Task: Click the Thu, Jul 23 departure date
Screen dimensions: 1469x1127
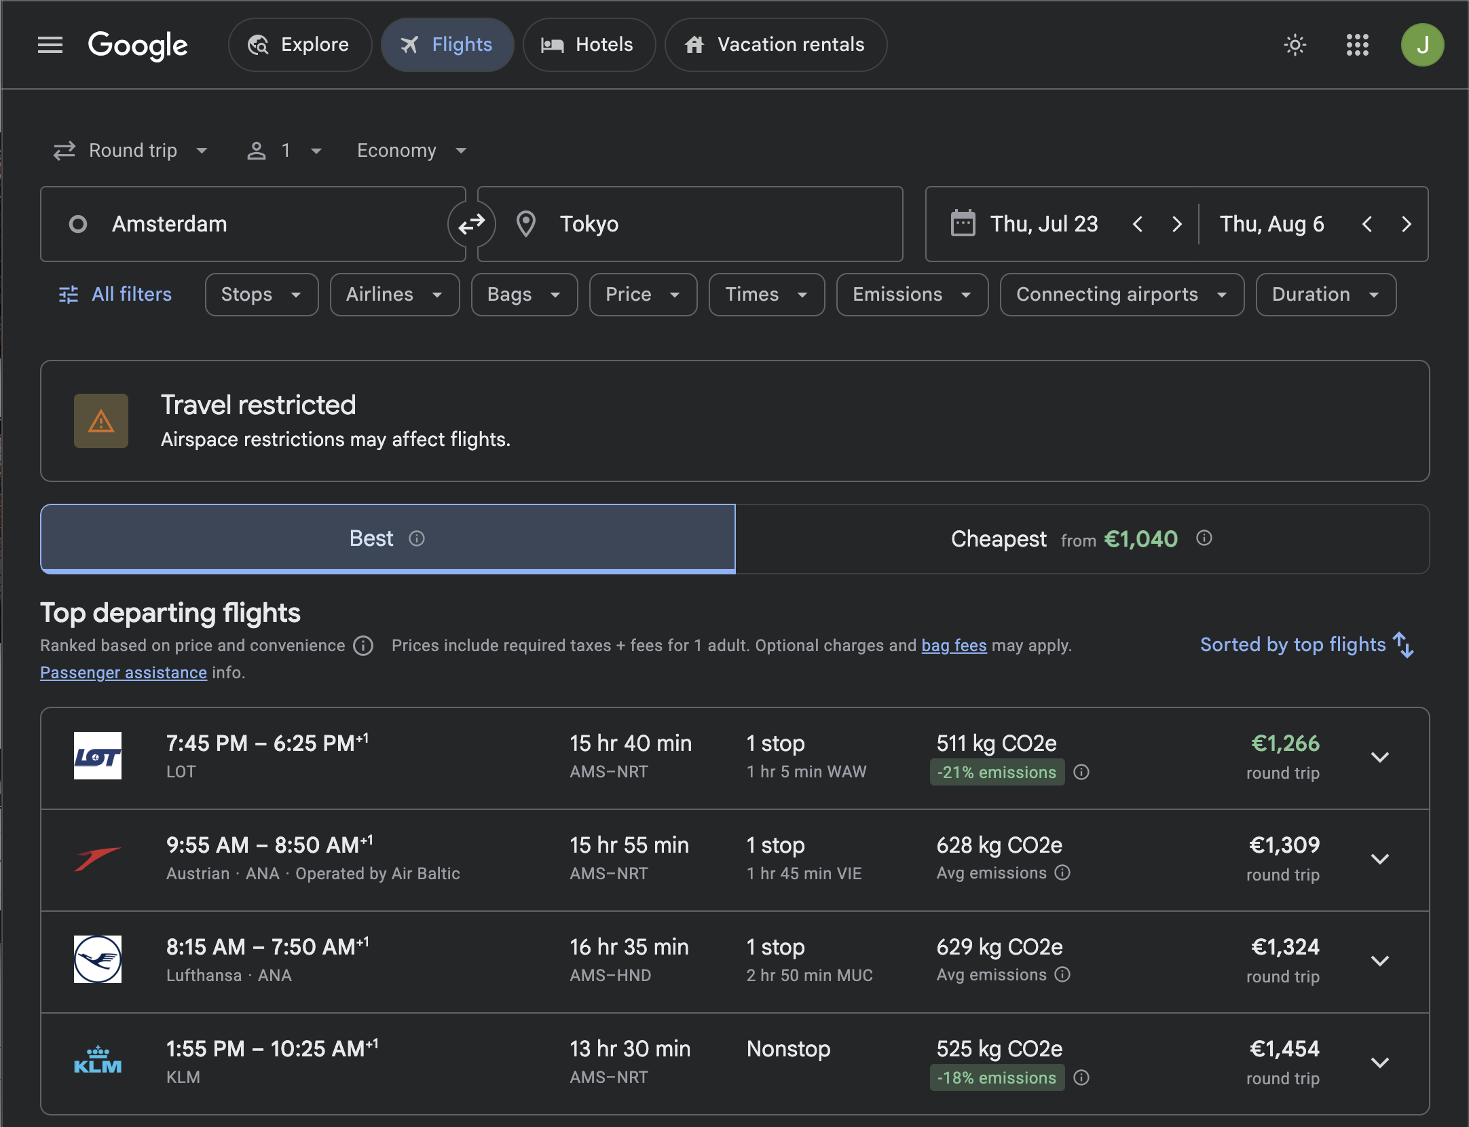Action: pyautogui.click(x=1044, y=224)
